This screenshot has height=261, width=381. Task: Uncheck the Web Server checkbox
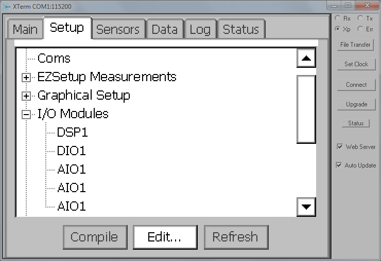[x=340, y=146]
